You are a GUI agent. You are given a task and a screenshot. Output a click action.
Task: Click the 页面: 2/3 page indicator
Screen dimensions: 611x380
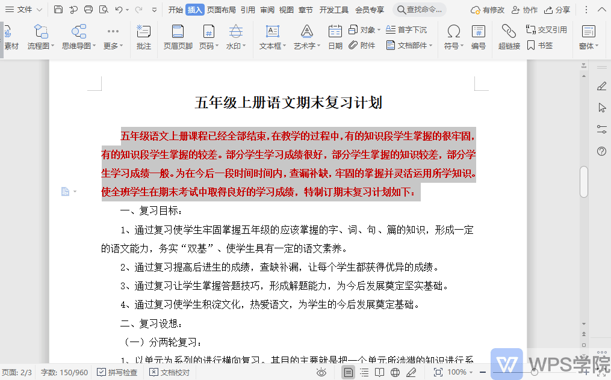point(17,373)
